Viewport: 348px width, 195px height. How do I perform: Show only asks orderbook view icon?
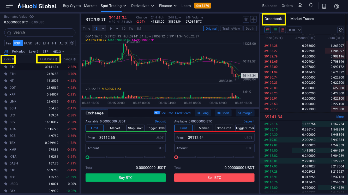coord(283,30)
